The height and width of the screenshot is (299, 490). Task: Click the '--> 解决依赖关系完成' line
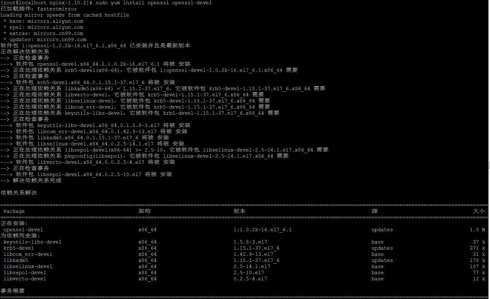coord(31,180)
